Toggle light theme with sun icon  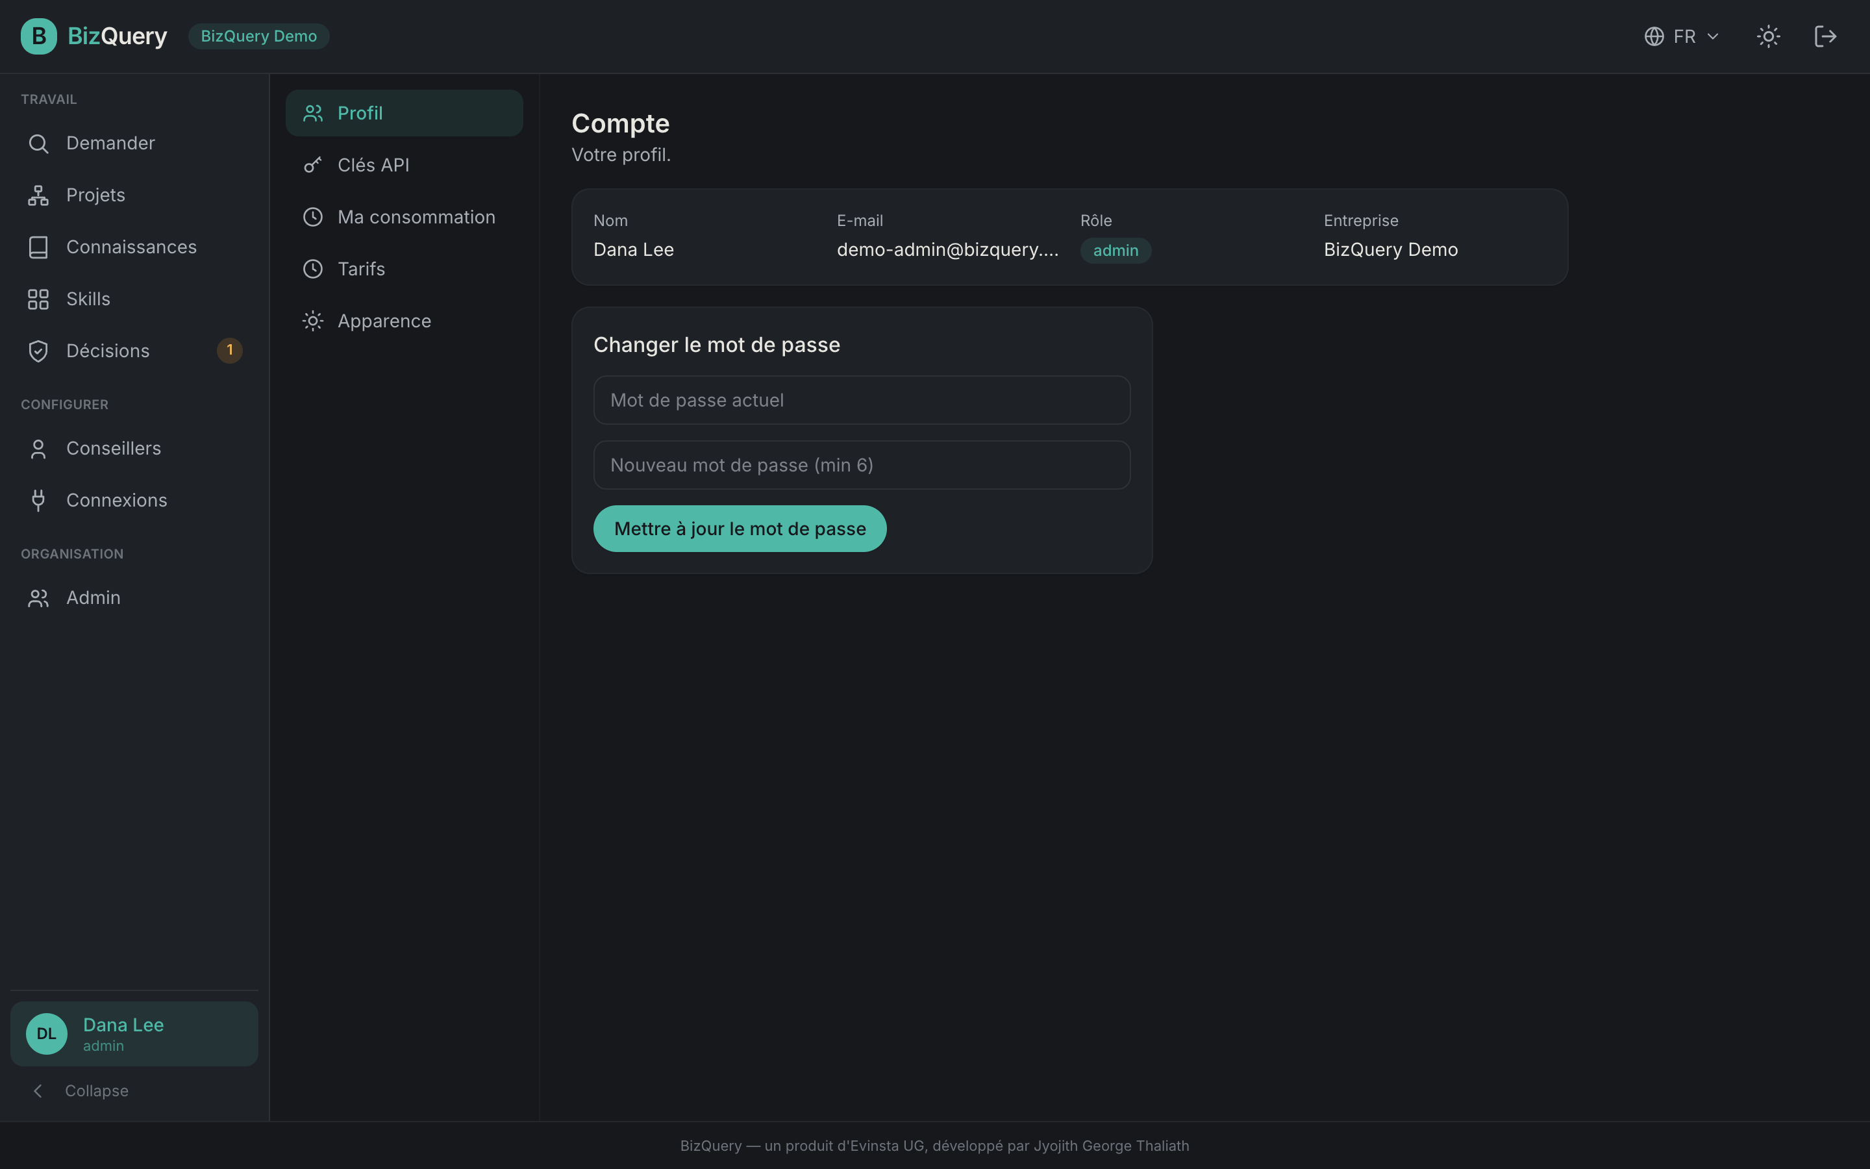(1768, 36)
